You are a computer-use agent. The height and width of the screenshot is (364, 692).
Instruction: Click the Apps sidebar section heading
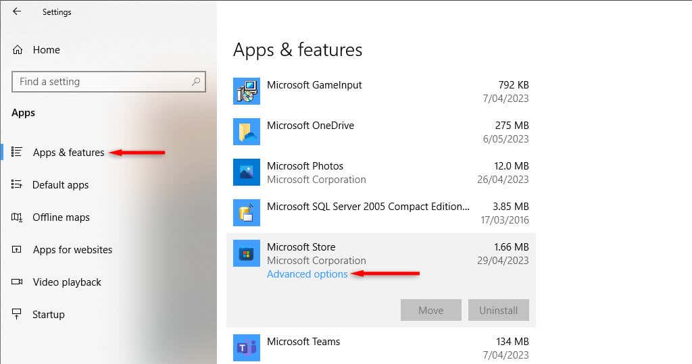(23, 113)
